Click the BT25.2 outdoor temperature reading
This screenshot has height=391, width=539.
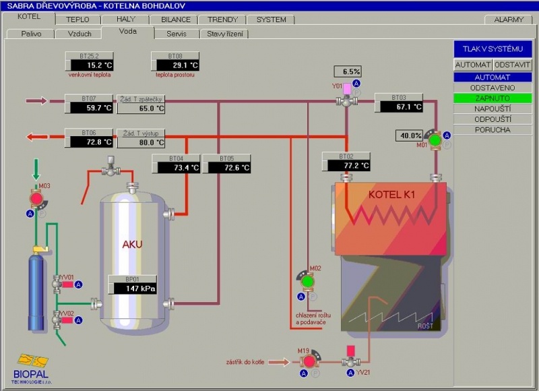tap(89, 61)
